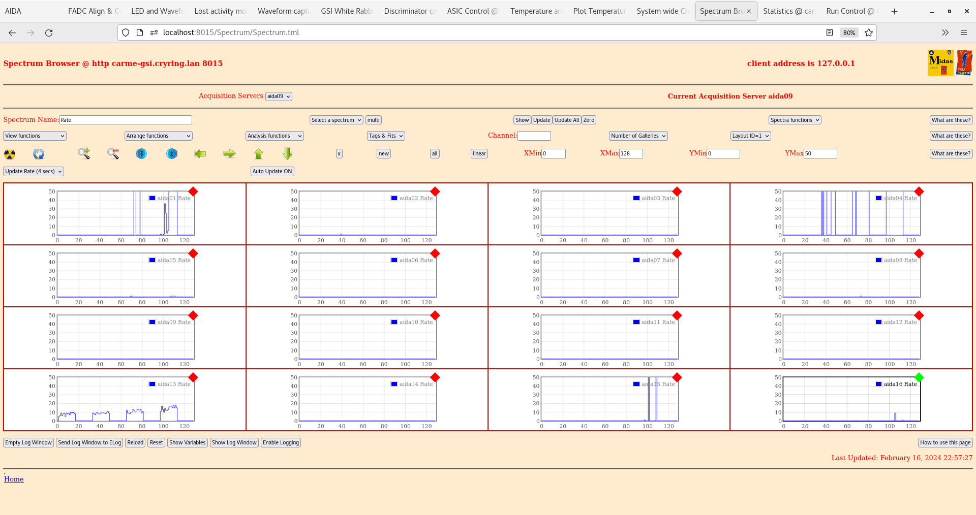
Task: Click the blue circle down-chevron icon
Action: point(142,153)
